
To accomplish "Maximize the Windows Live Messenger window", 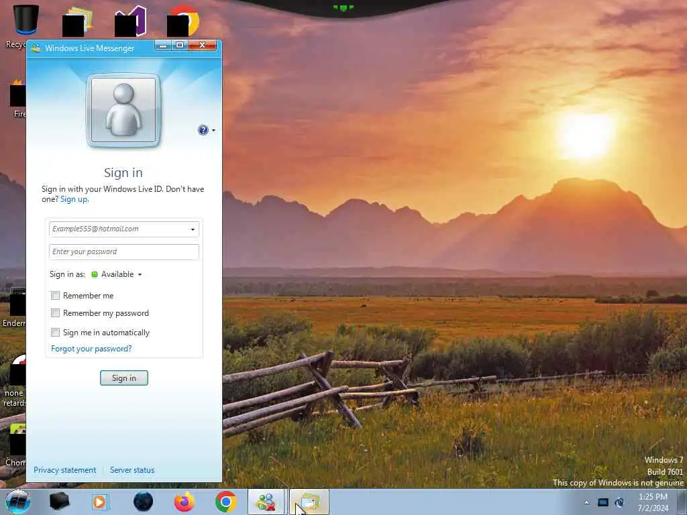I will point(180,46).
